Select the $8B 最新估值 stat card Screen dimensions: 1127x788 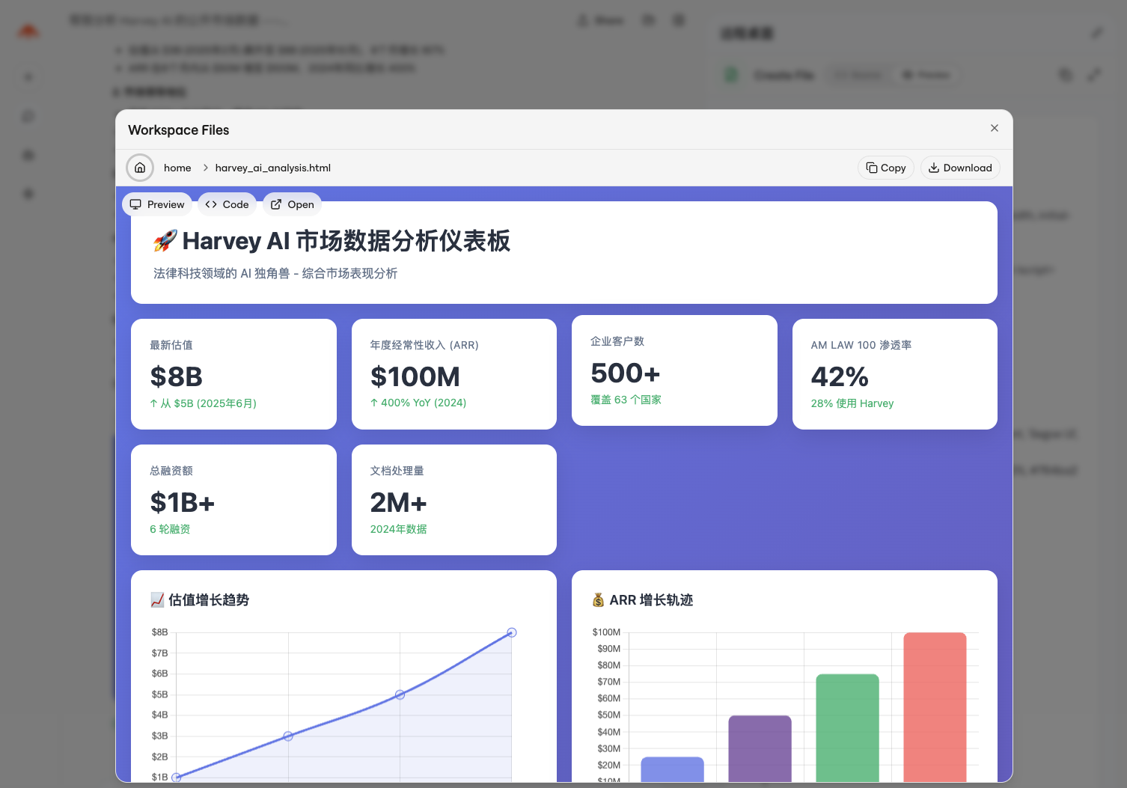pos(233,374)
